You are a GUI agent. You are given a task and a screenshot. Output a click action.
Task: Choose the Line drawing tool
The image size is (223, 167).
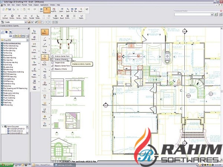pyautogui.click(x=45, y=39)
